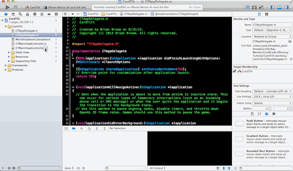Expand the Products group
Viewport: 293px width, 171px height.
5,70
